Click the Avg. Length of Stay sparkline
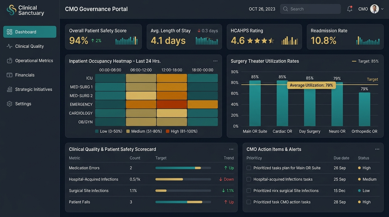 [207, 40]
